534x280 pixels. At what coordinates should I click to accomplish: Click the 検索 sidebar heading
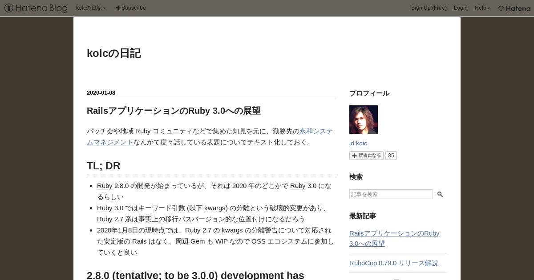click(x=356, y=177)
